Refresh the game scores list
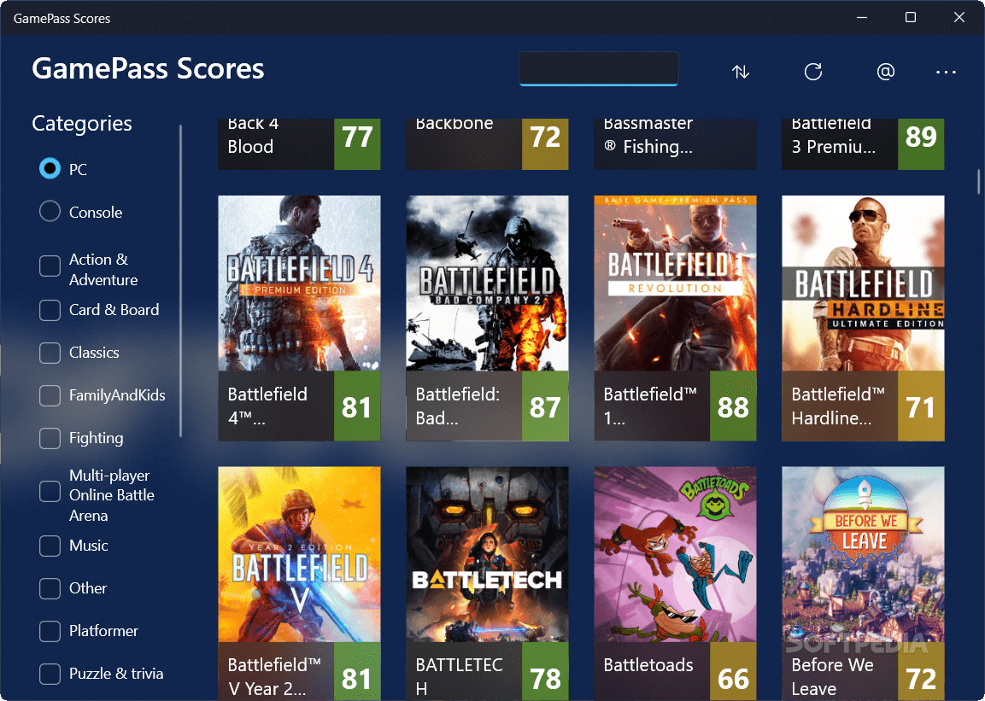The image size is (985, 701). [x=813, y=72]
